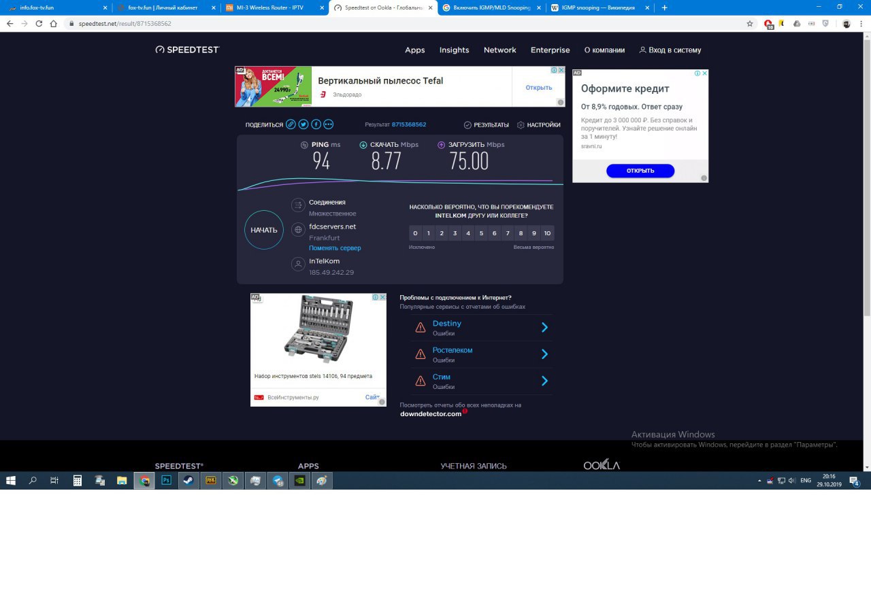This screenshot has width=871, height=612.
Task: Open НАСТРОЙКИ gear icon
Action: click(x=521, y=125)
